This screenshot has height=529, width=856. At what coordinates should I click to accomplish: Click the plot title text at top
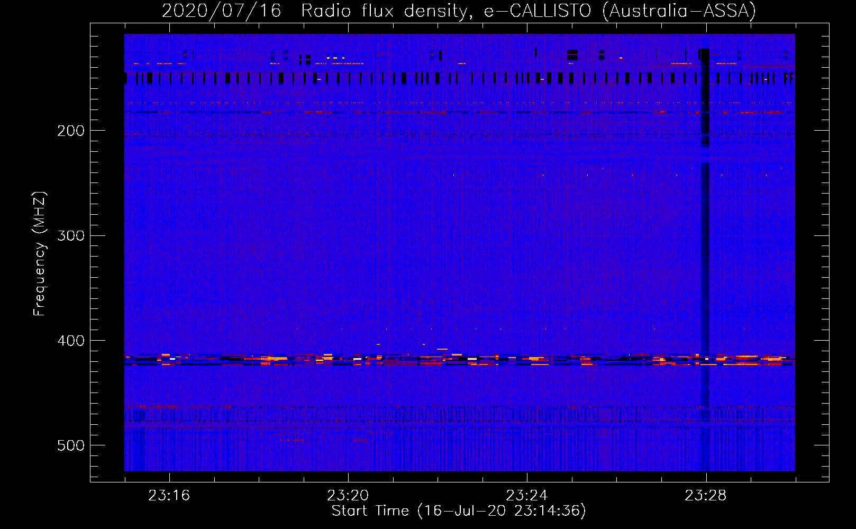pos(459,11)
